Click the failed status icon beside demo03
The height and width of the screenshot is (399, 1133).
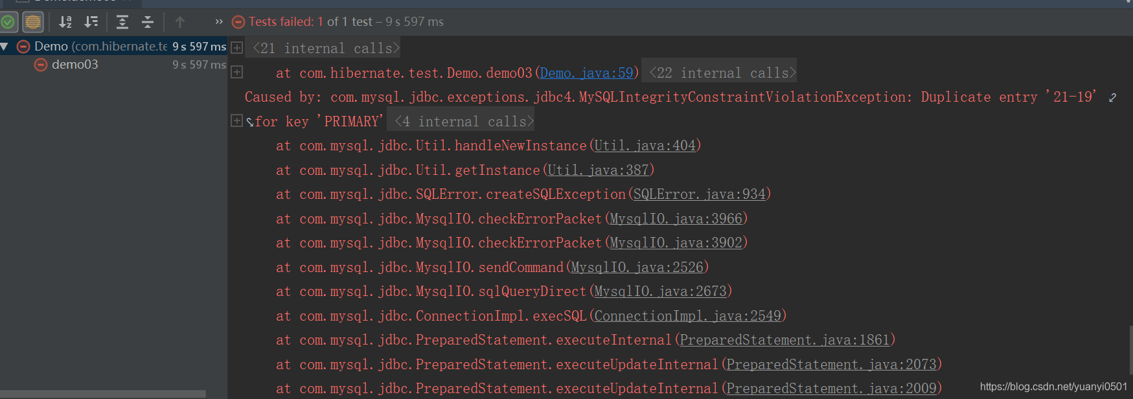[41, 65]
